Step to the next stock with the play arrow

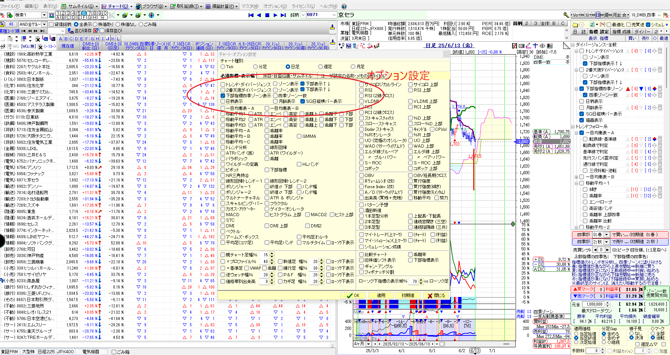tap(275, 15)
